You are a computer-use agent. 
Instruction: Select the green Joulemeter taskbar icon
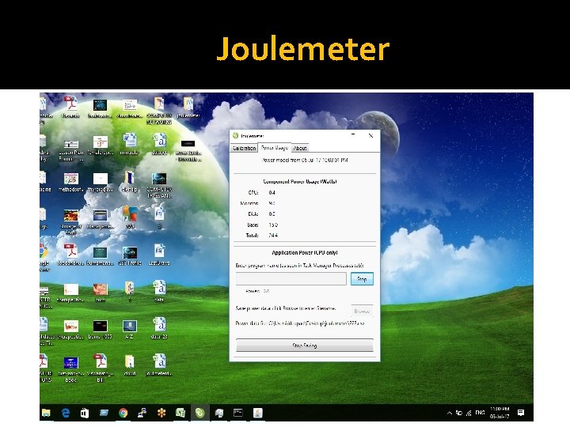[199, 413]
